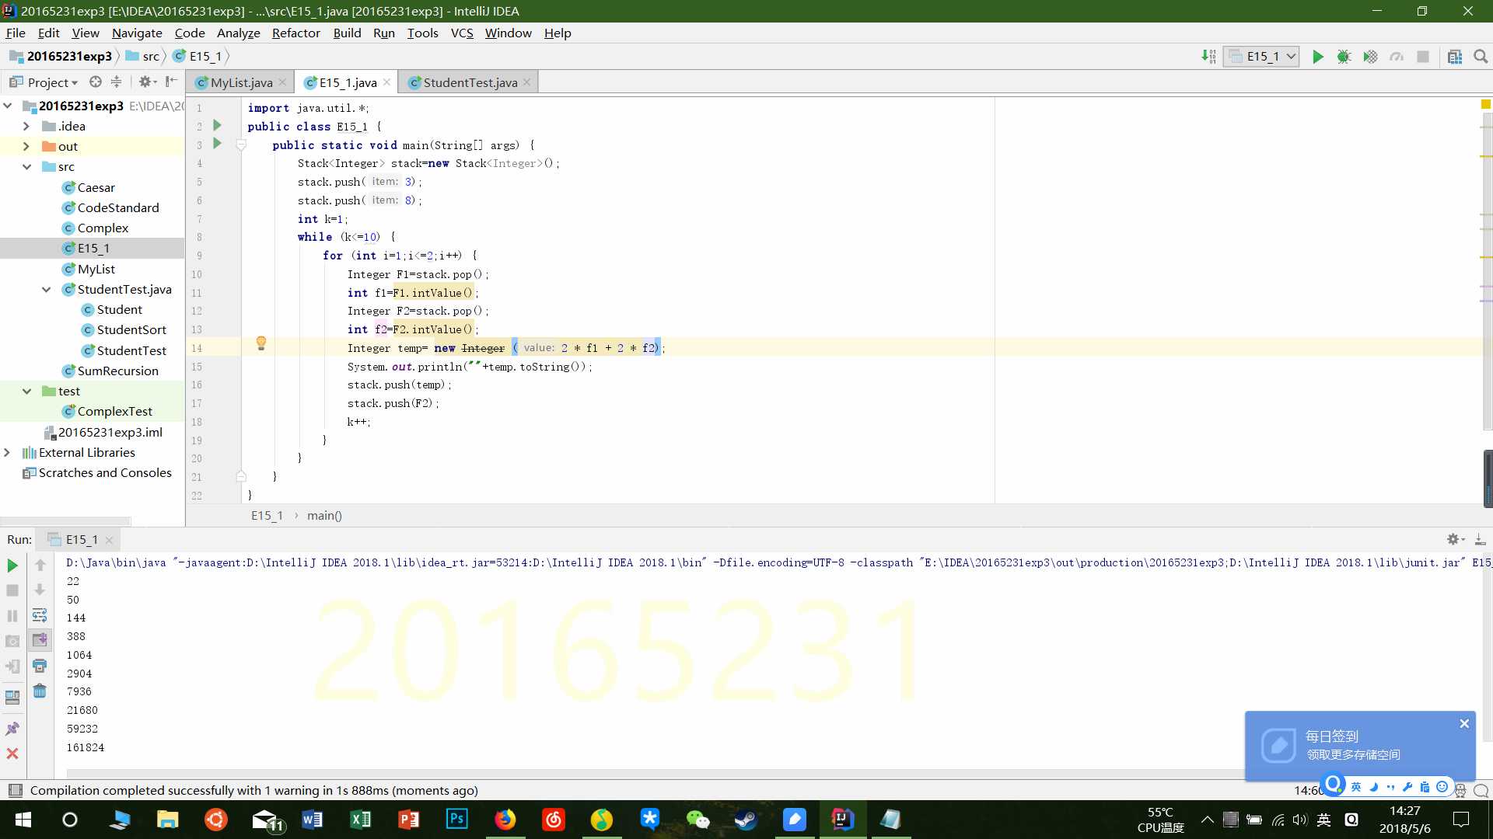The width and height of the screenshot is (1493, 839).
Task: Click the Rerun E15_1 icon
Action: pyautogui.click(x=13, y=566)
